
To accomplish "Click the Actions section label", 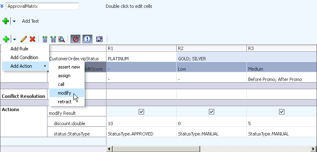I will click(x=10, y=109).
